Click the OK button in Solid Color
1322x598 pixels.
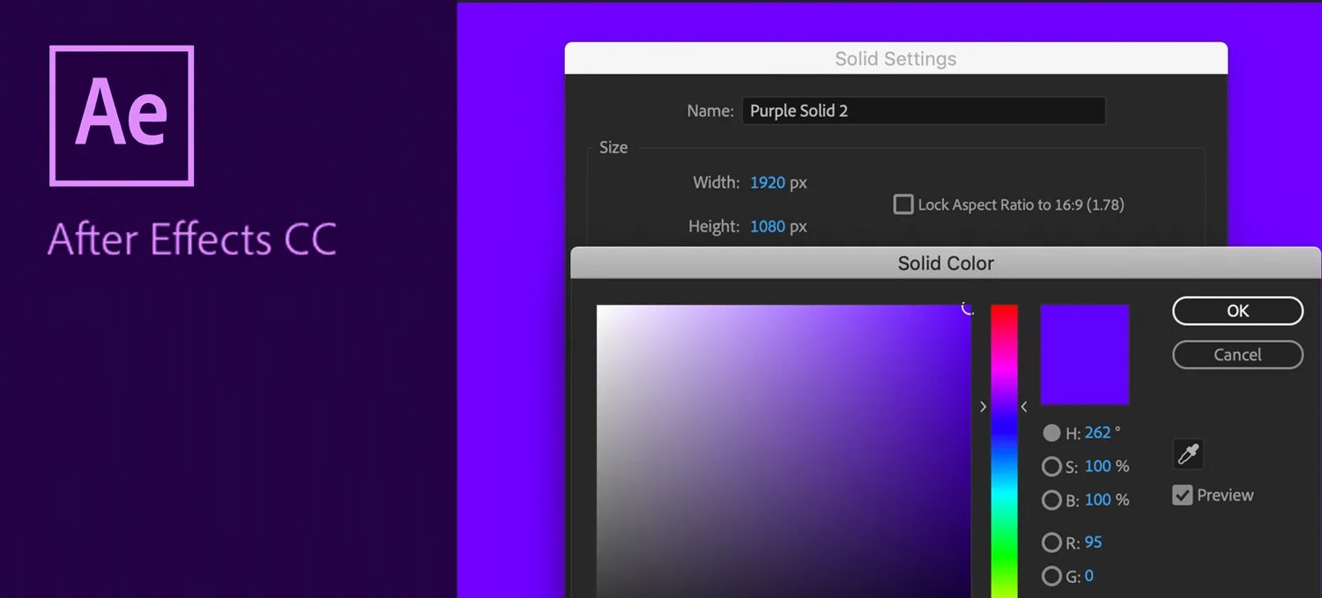[1237, 311]
